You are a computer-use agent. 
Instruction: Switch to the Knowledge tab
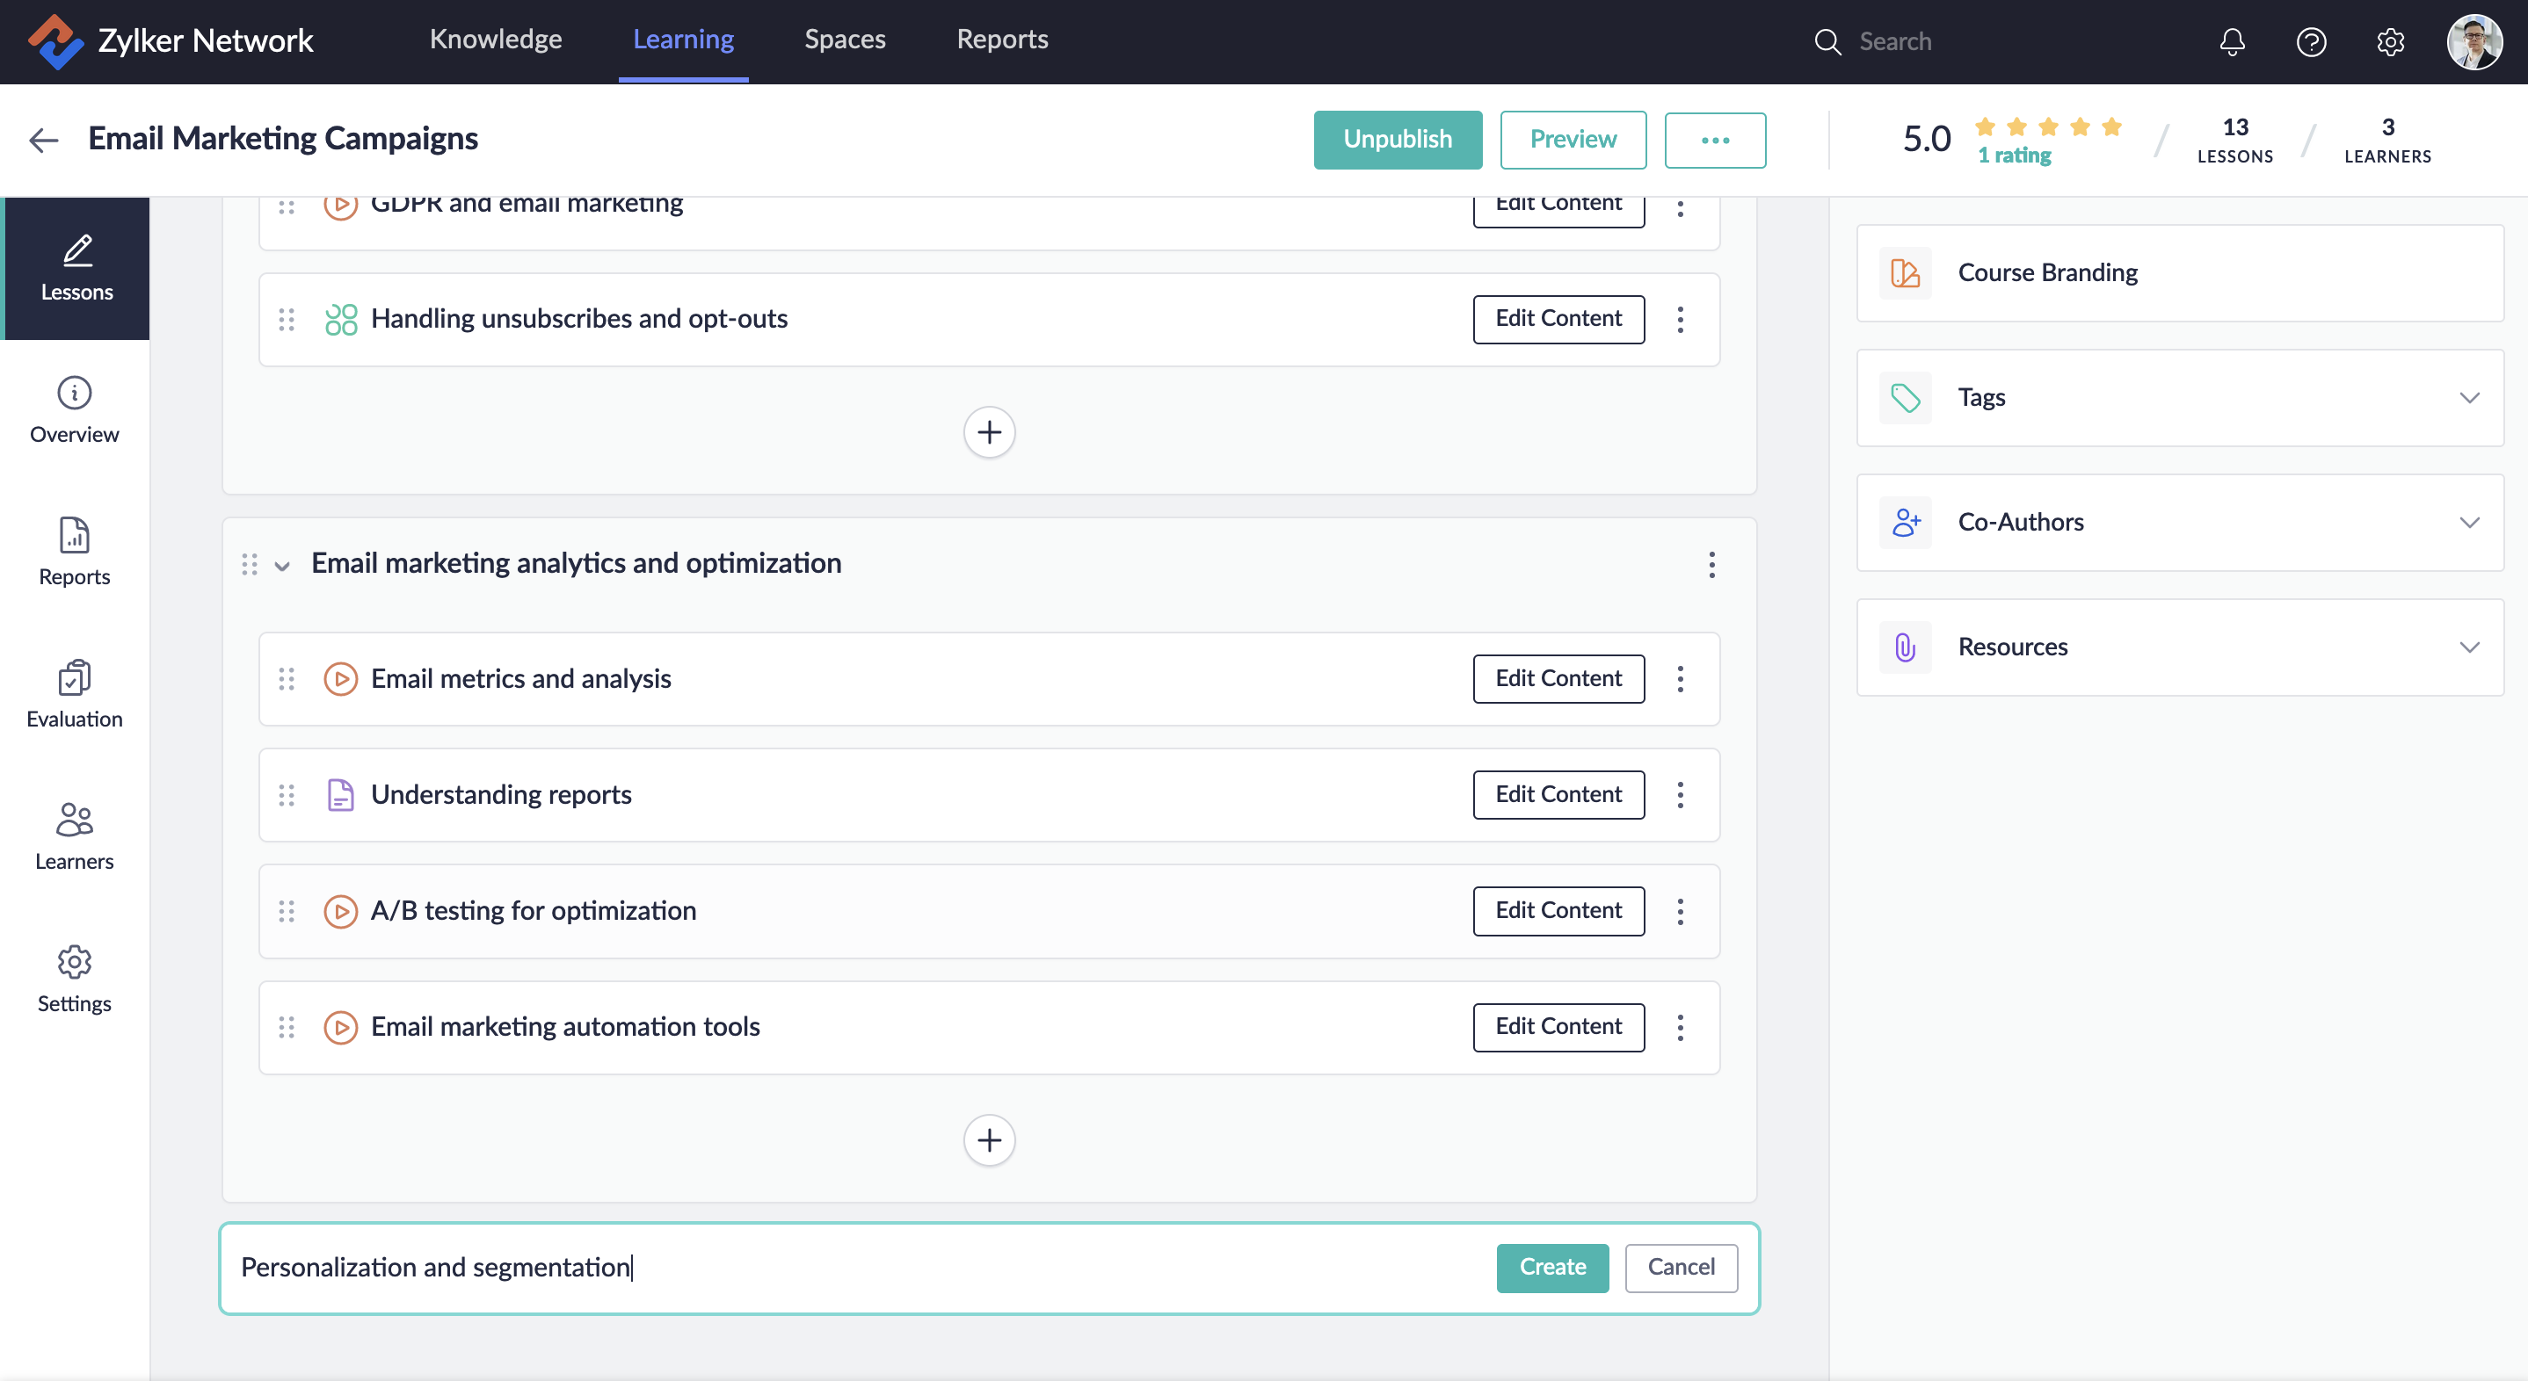click(x=496, y=40)
